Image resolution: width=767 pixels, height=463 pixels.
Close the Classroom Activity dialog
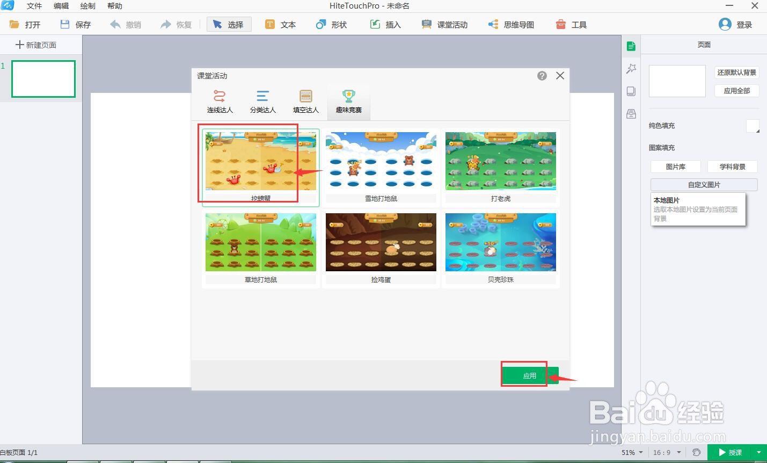560,76
